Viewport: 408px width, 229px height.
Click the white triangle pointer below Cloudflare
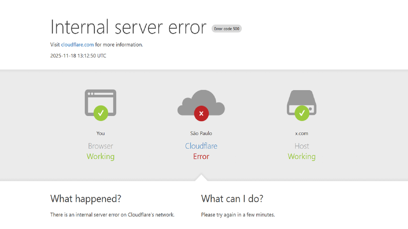[x=201, y=178]
